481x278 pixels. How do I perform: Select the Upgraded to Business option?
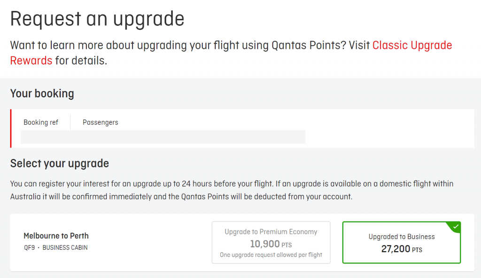[x=402, y=242]
